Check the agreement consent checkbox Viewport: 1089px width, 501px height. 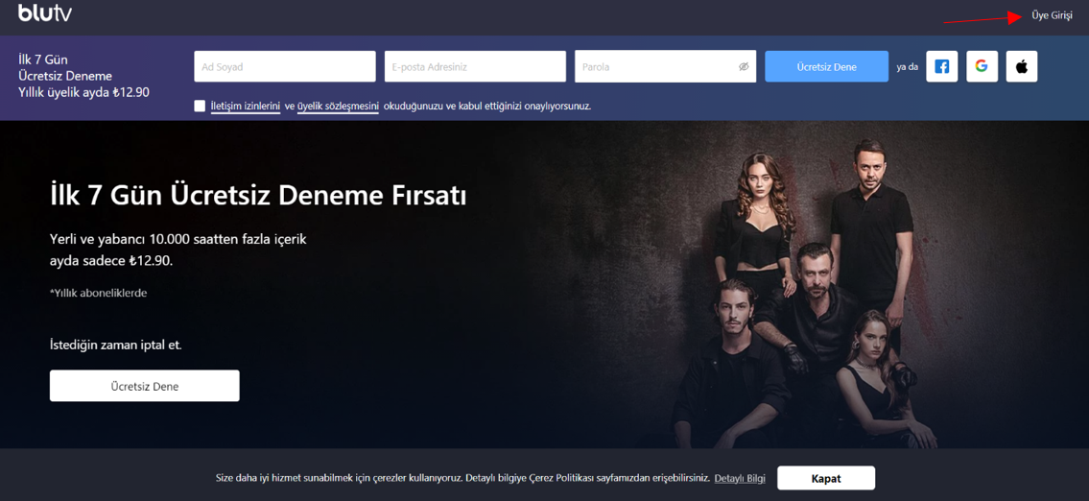coord(200,106)
